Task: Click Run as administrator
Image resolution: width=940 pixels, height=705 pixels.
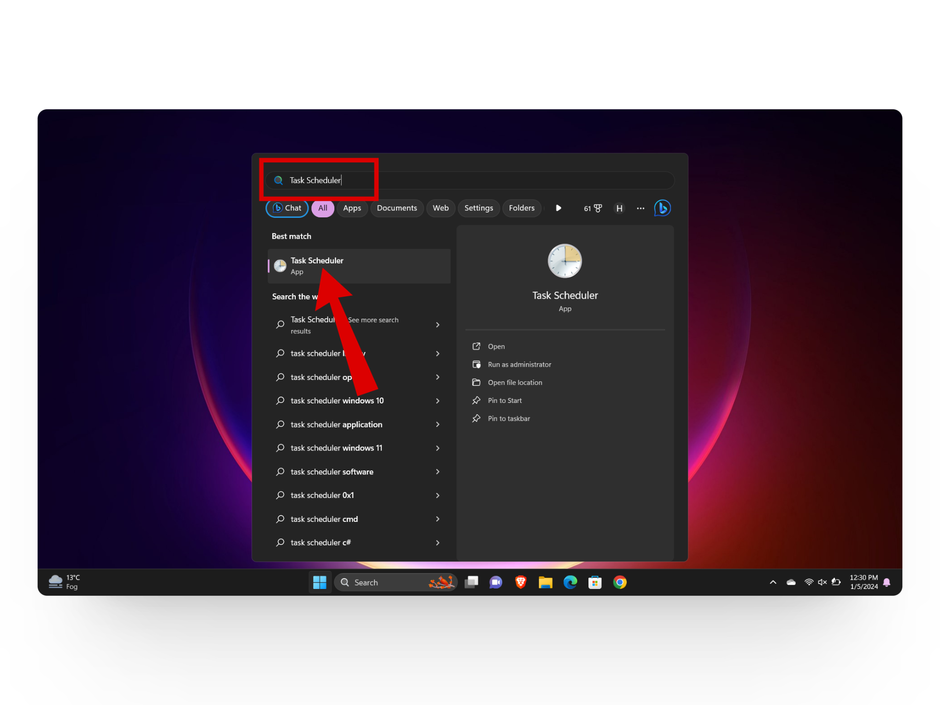Action: pyautogui.click(x=519, y=364)
